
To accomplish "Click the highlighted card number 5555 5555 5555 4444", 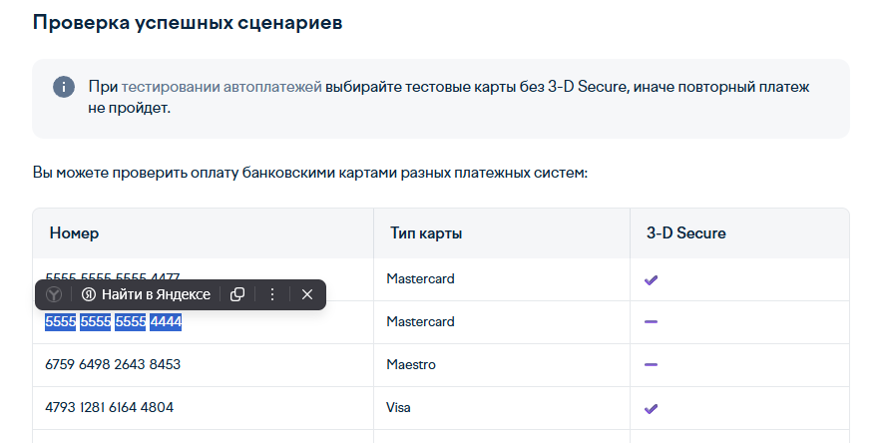I will click(x=114, y=322).
